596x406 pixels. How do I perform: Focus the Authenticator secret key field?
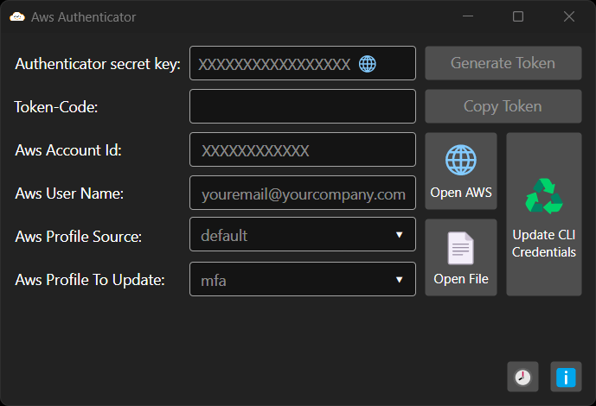(x=303, y=63)
